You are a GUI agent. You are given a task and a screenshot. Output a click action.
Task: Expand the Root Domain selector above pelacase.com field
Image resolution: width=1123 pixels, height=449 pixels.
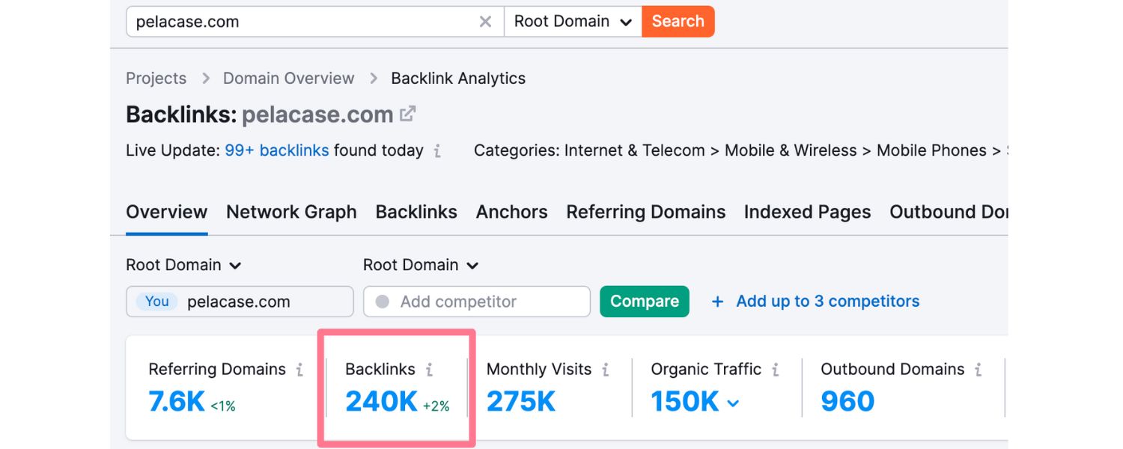coord(183,265)
